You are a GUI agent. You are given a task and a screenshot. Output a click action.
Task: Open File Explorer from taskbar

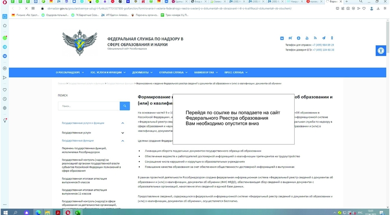tap(47, 212)
